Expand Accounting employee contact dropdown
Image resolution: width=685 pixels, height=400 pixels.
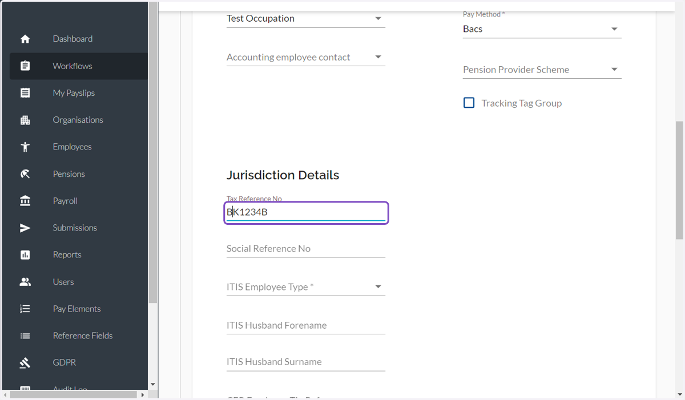306,57
